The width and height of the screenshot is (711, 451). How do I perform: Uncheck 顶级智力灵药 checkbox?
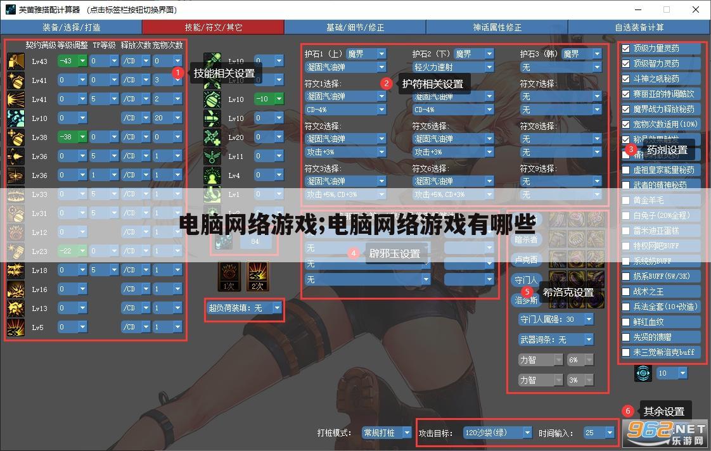pyautogui.click(x=625, y=63)
